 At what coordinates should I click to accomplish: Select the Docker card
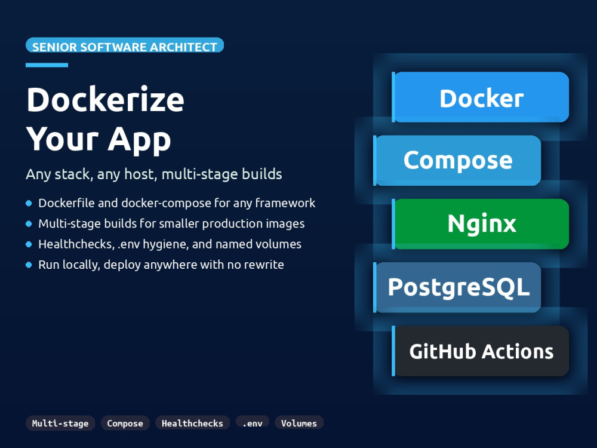click(481, 97)
